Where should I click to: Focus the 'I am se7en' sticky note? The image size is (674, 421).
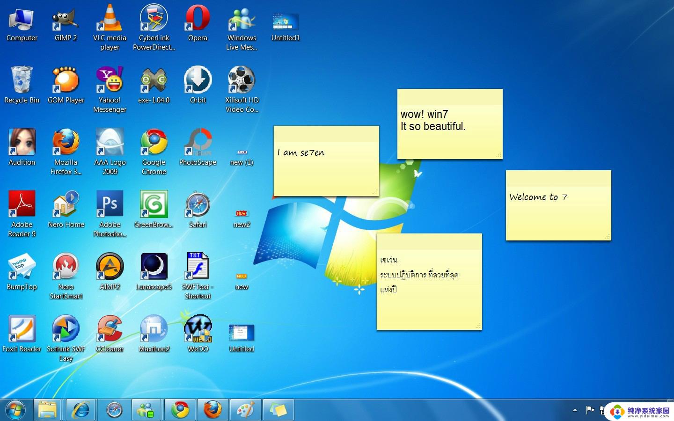click(326, 161)
